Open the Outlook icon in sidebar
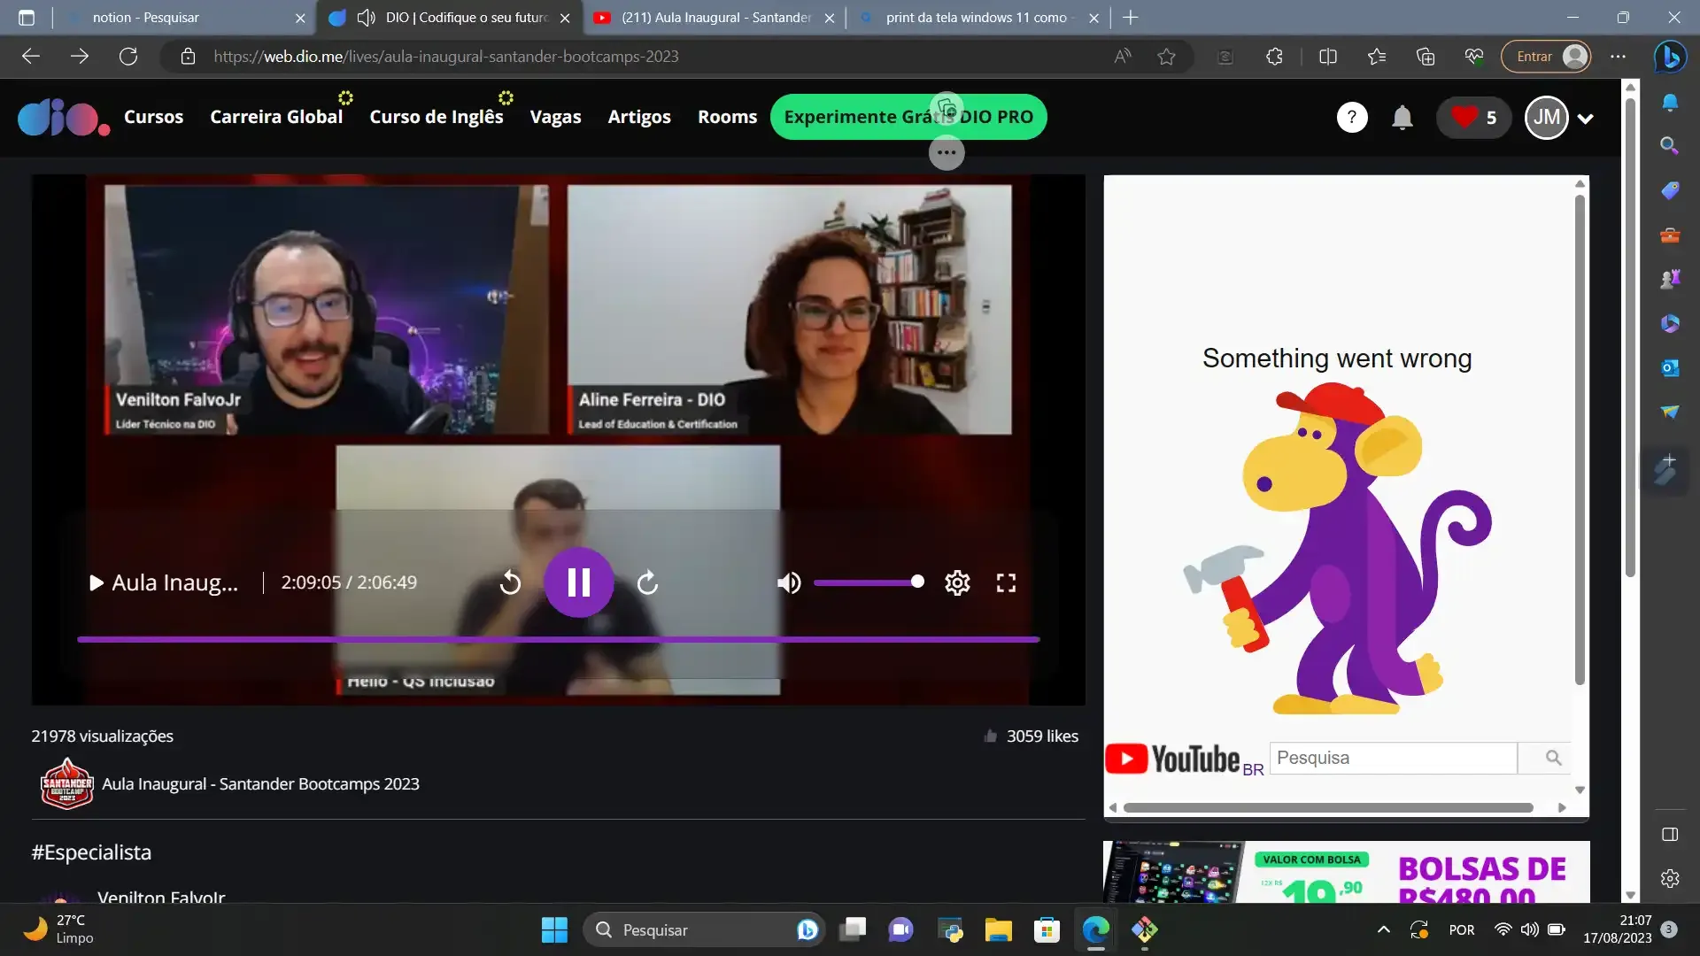Viewport: 1700px width, 956px height. [1669, 367]
